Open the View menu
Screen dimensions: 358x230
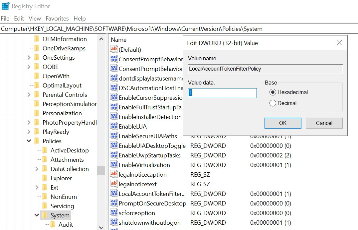35,19
